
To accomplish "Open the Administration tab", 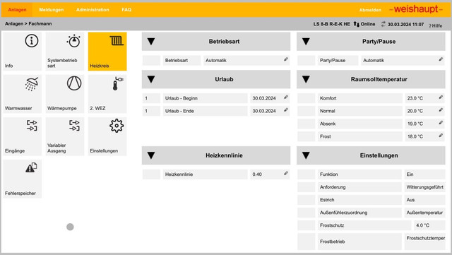I will pyautogui.click(x=93, y=10).
